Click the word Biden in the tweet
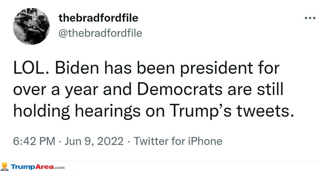The image size is (329, 171). click(77, 68)
